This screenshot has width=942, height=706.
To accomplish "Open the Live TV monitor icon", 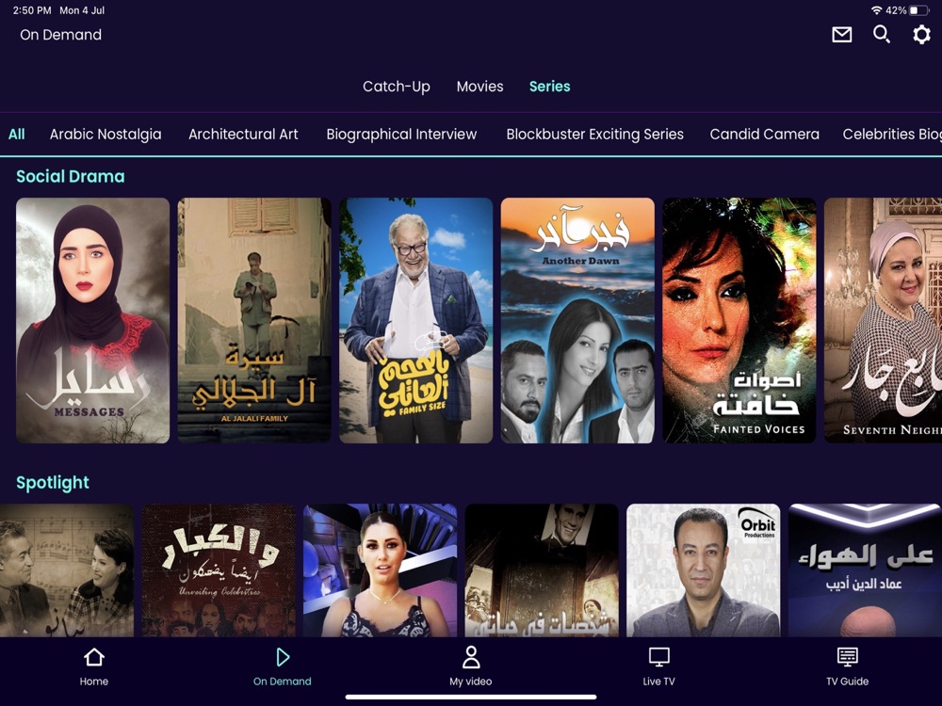I will [659, 657].
